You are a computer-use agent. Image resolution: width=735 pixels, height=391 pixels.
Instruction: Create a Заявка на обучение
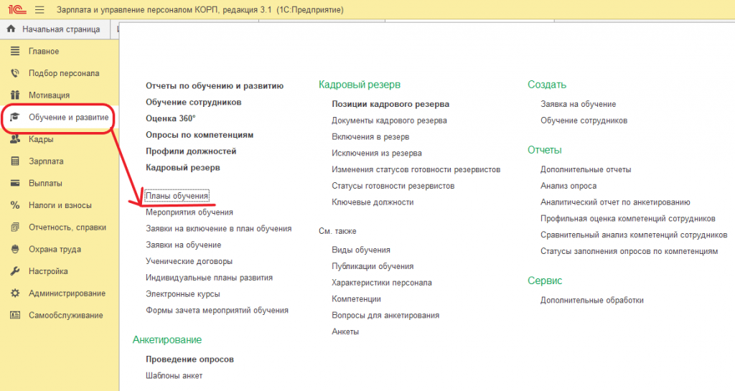click(x=578, y=104)
